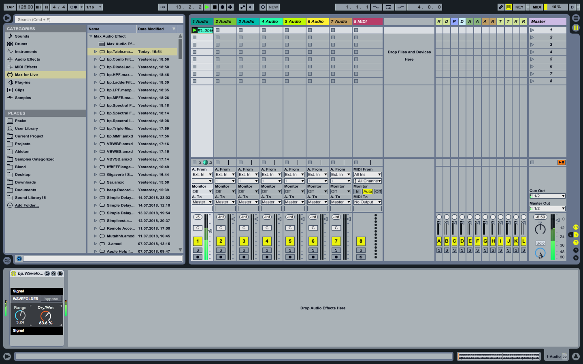The width and height of the screenshot is (583, 364).
Task: Toggle the Draw Mode pencil icon
Action: (x=501, y=7)
